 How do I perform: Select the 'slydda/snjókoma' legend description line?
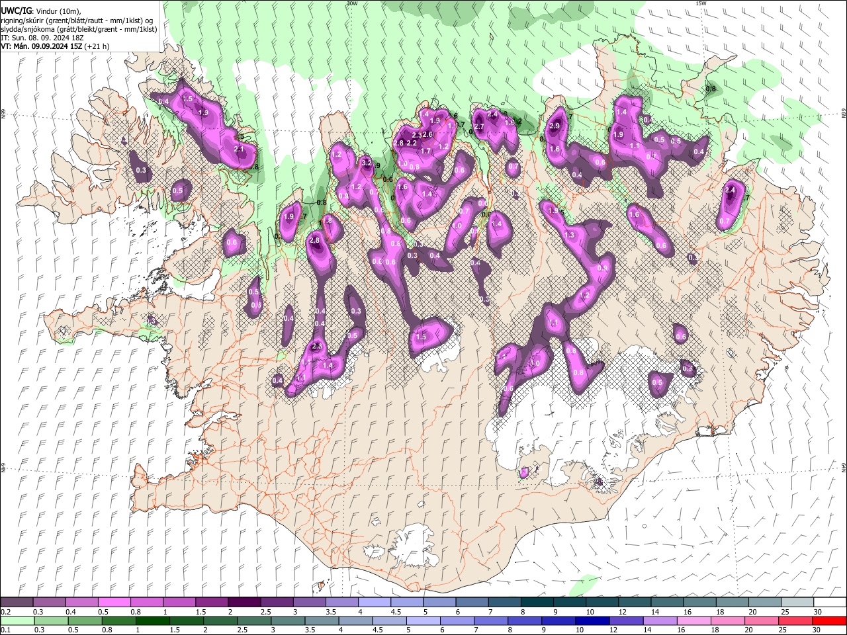tap(79, 29)
